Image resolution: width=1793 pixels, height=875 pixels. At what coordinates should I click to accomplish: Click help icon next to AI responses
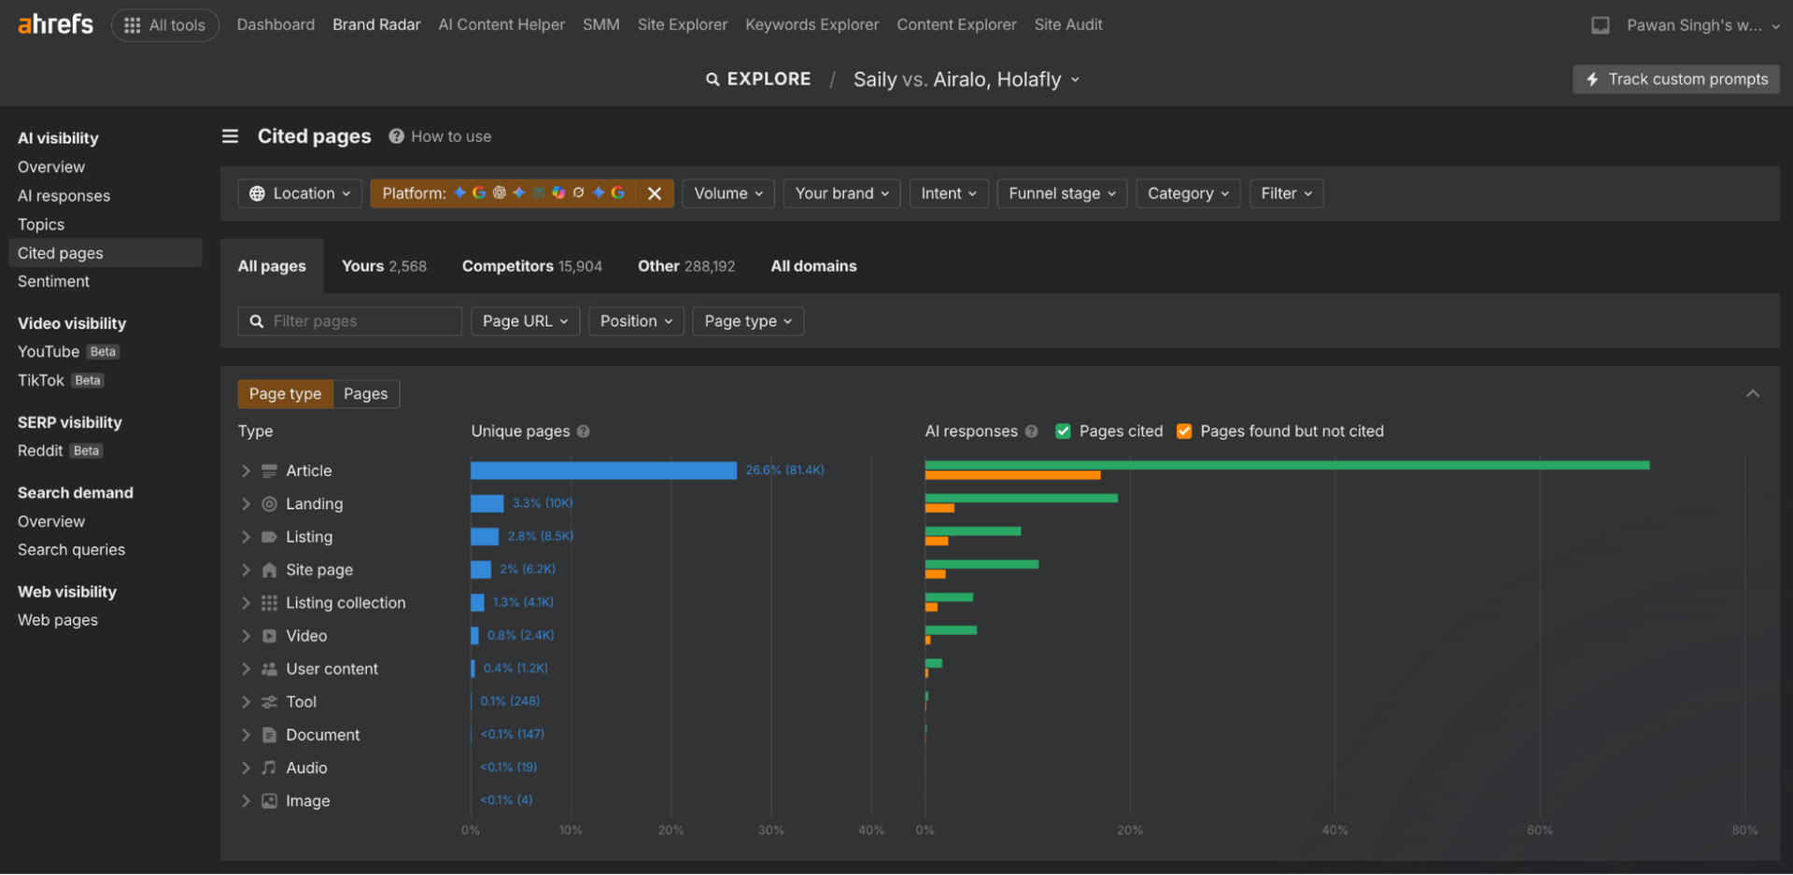pyautogui.click(x=1031, y=431)
